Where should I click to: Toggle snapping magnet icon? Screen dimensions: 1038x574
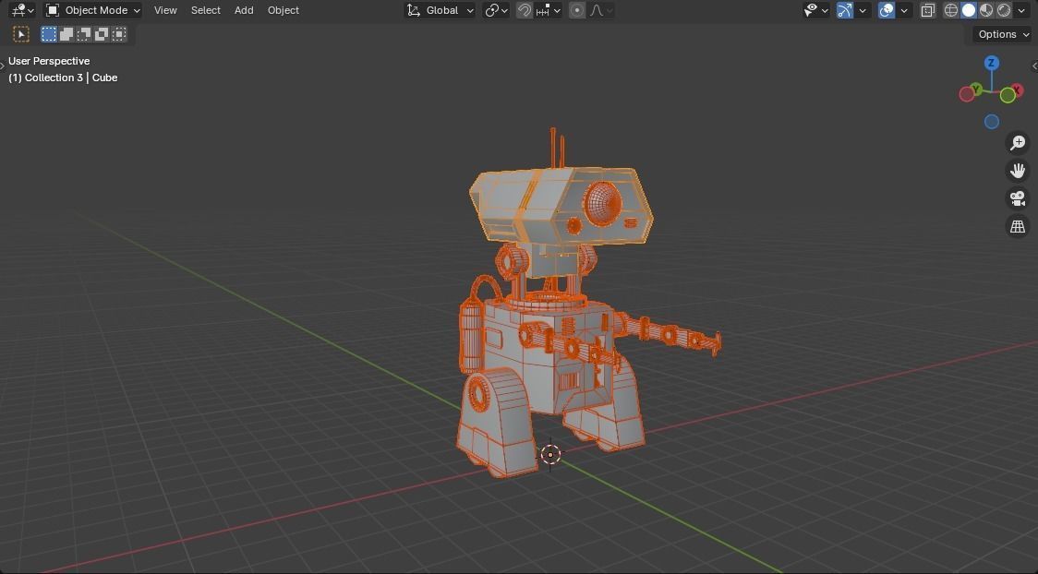pos(525,10)
